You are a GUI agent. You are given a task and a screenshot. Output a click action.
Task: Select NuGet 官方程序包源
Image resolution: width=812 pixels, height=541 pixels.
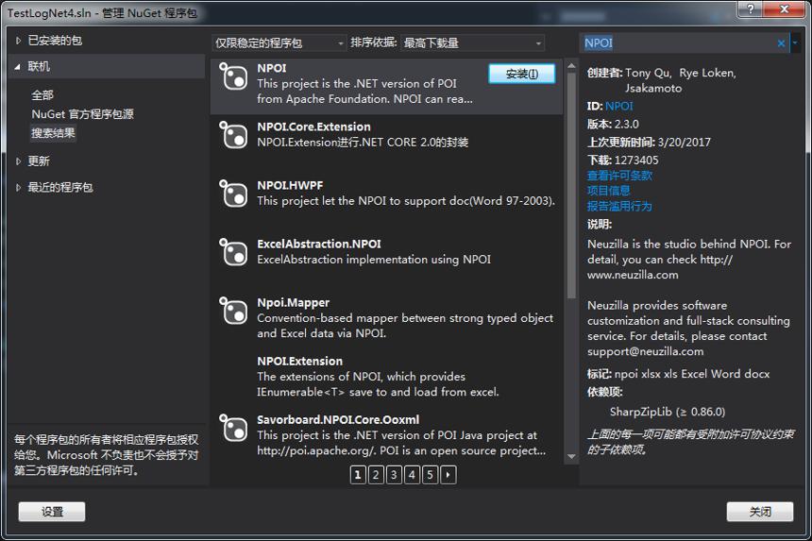(x=82, y=114)
